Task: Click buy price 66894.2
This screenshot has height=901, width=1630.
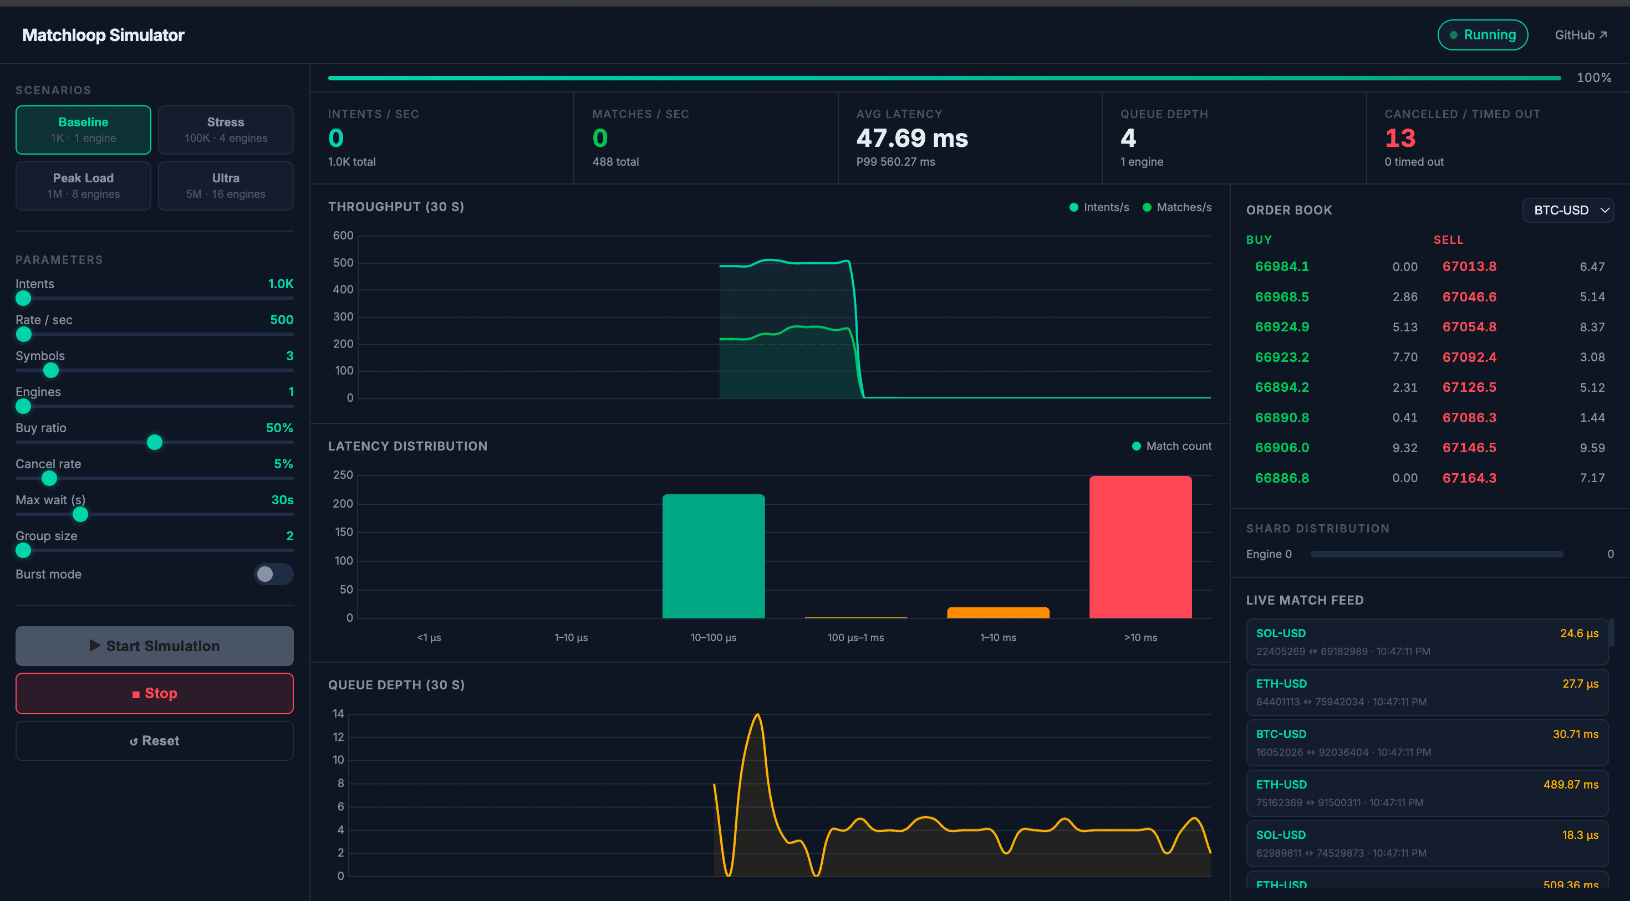Action: tap(1282, 387)
